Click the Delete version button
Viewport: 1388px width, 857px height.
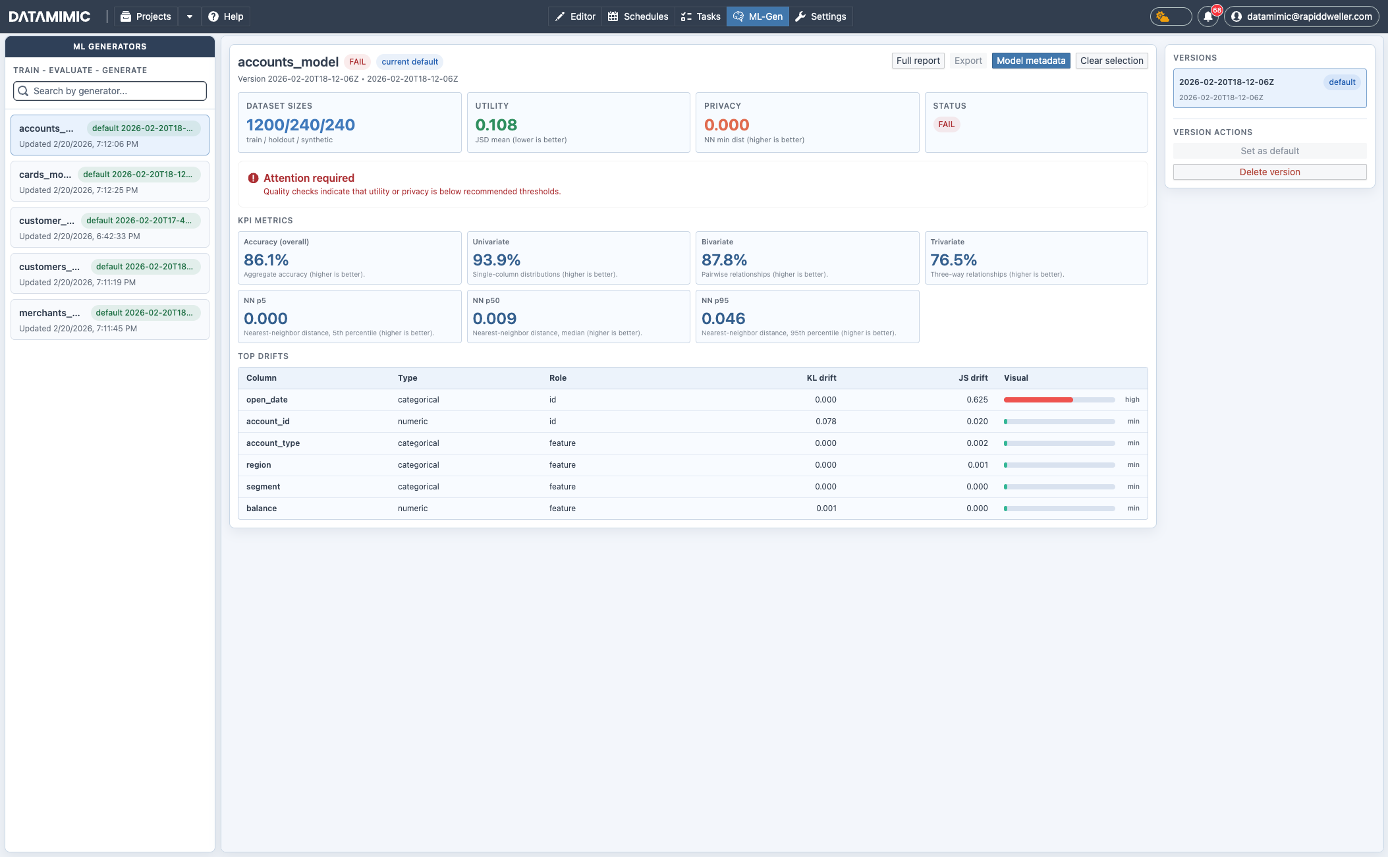1269,171
